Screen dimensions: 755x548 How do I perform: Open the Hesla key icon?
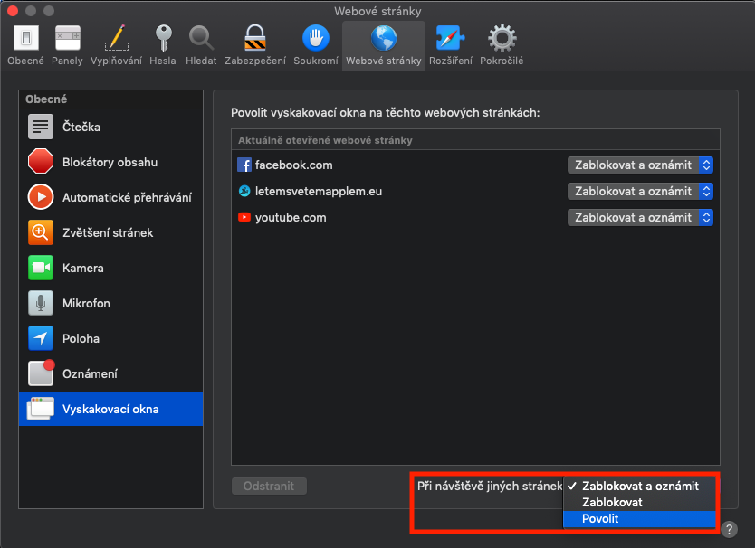[x=163, y=44]
